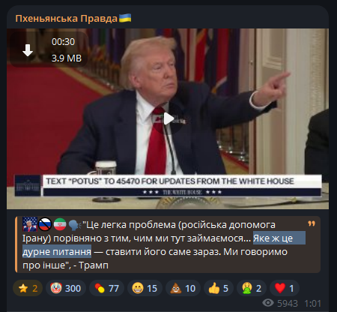Click the crossed-out Russian flag emoji
The width and height of the screenshot is (337, 312).
45,224
